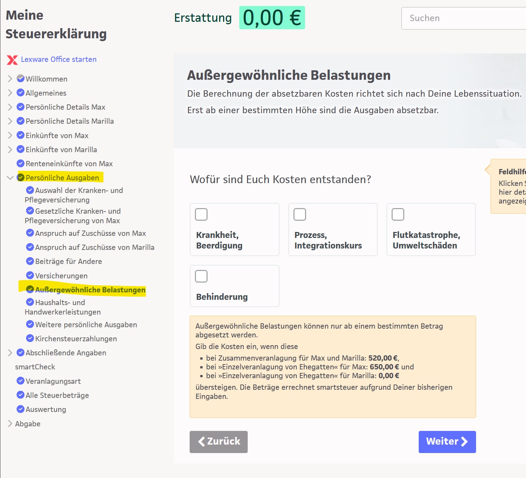The image size is (526, 478).
Task: Expand the Einkünfte von Max section
Action: point(10,135)
